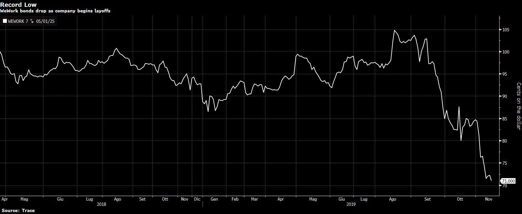Select the 'Cents on the dollar' axis title
Screen dimensions: 522x214
(519, 106)
